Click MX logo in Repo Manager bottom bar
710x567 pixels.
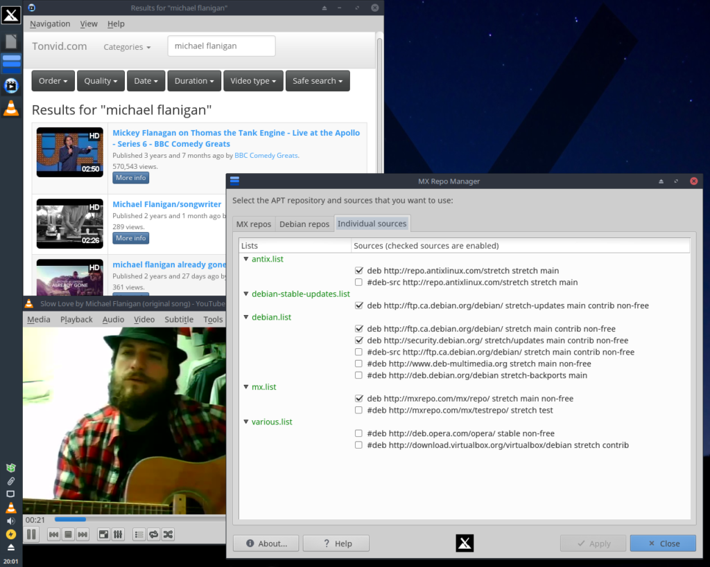point(465,543)
